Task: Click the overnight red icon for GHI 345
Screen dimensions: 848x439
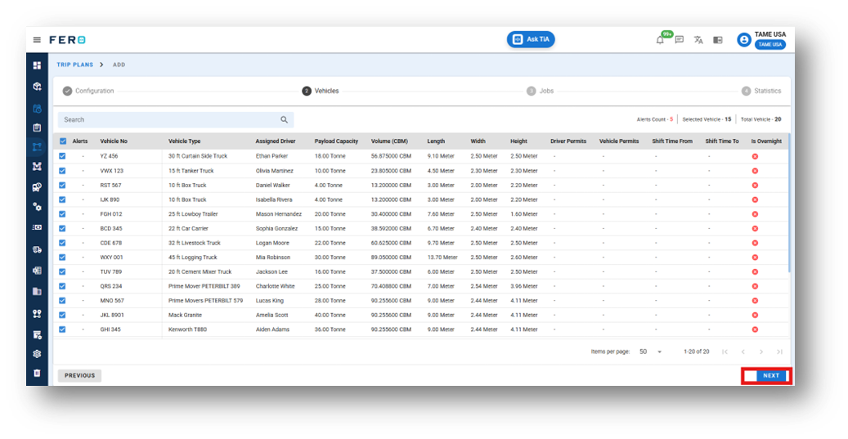Action: 755,329
